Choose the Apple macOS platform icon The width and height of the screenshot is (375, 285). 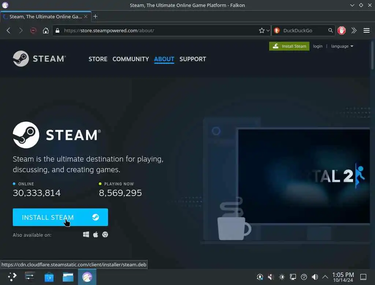[96, 234]
